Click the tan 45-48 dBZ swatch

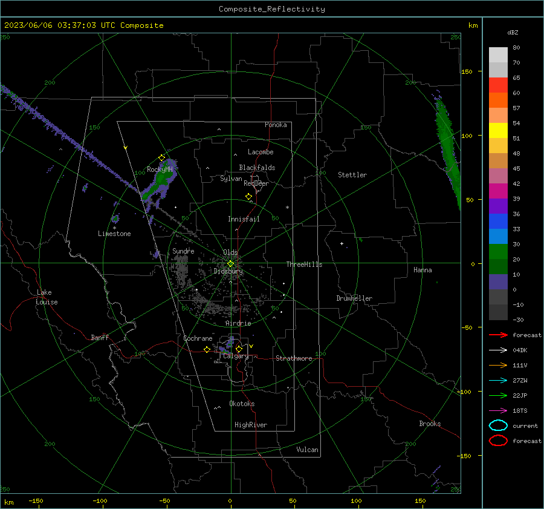point(498,161)
